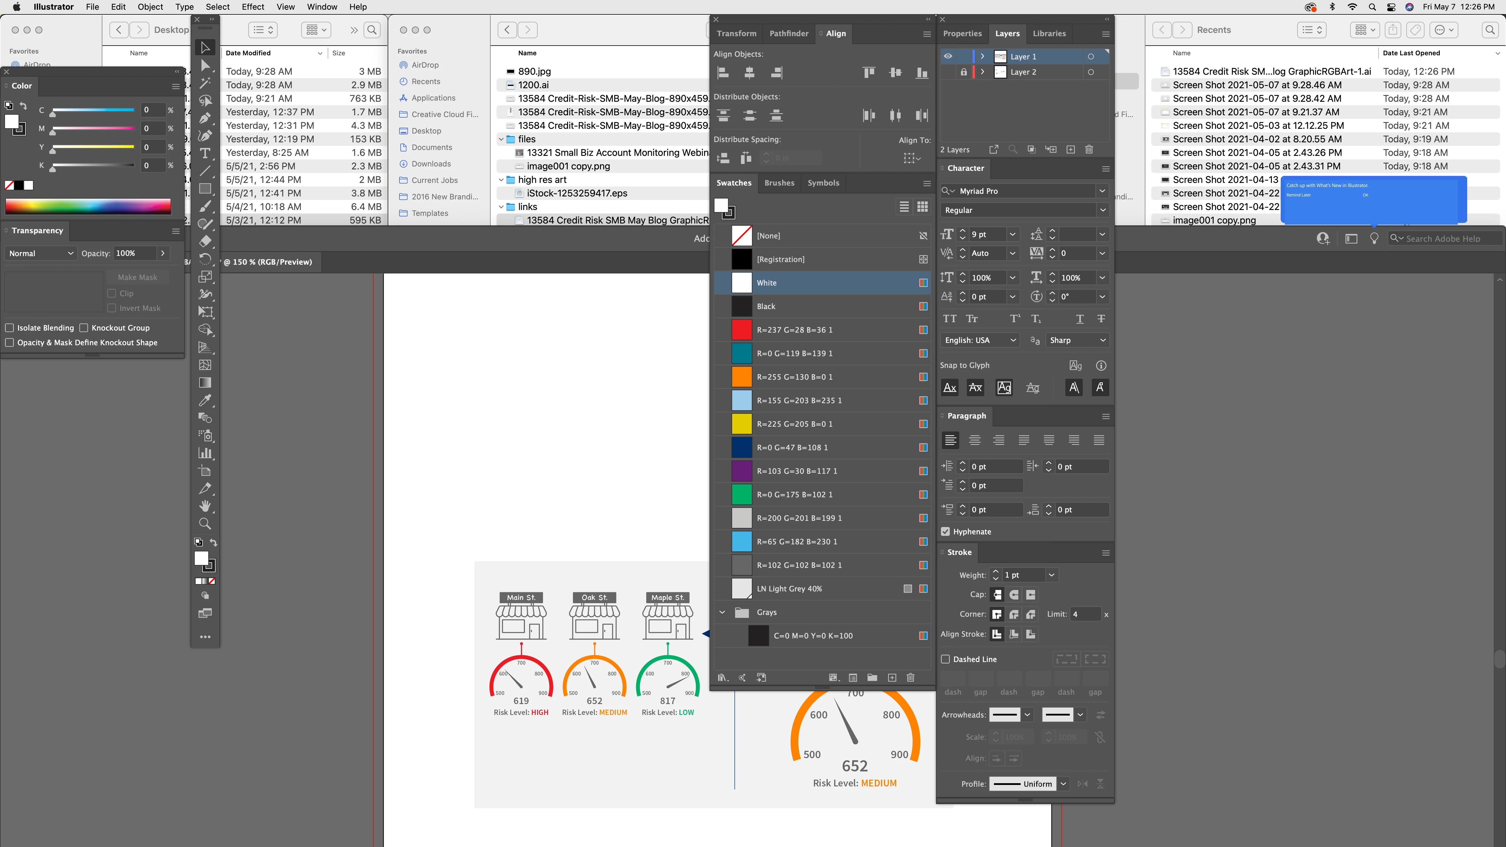Select the Type tool in toolbar

205,153
